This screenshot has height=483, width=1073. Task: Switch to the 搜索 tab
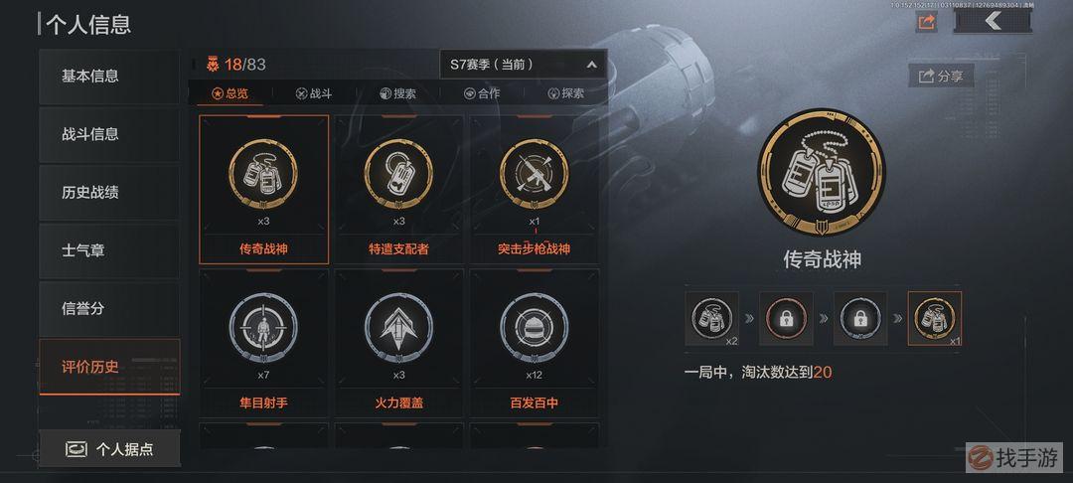click(x=397, y=93)
